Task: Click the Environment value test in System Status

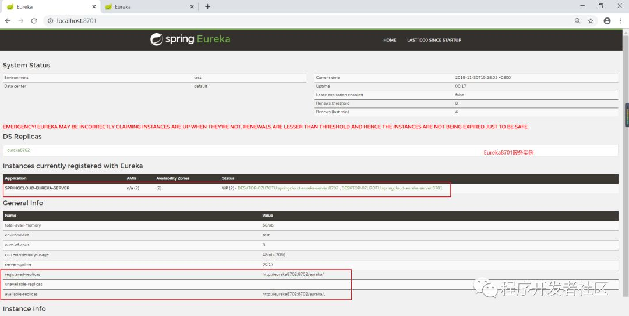Action: pyautogui.click(x=197, y=78)
